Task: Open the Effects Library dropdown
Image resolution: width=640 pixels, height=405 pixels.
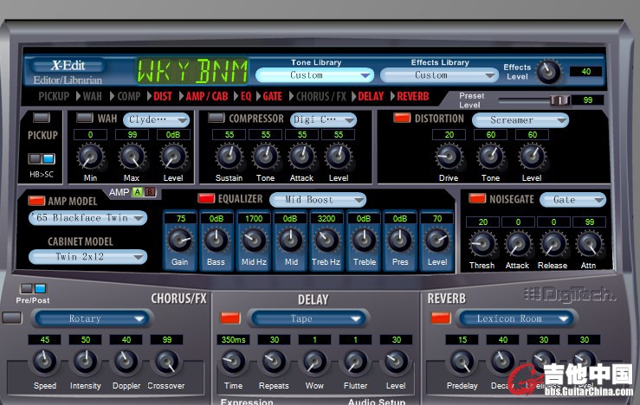Action: pos(439,75)
